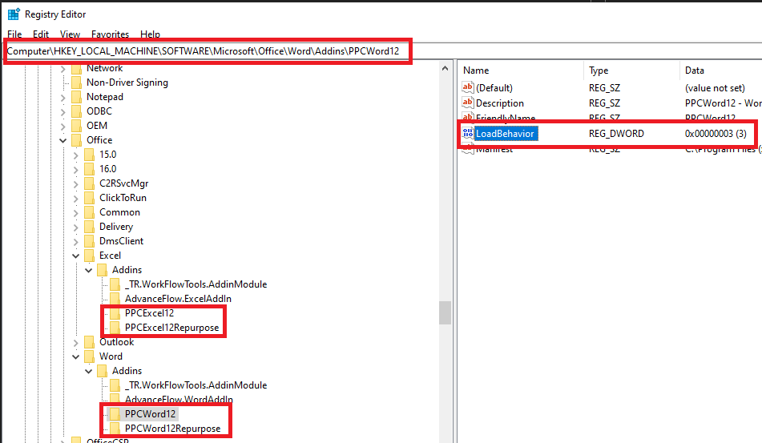Expand the C2RSvcMgr key

click(x=76, y=184)
